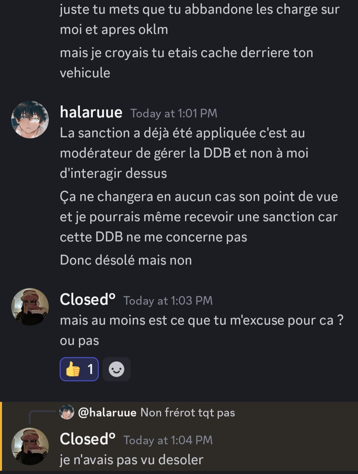Jump to replied message 'Non frérot tqt pas'
The width and height of the screenshot is (358, 474).
(x=188, y=413)
